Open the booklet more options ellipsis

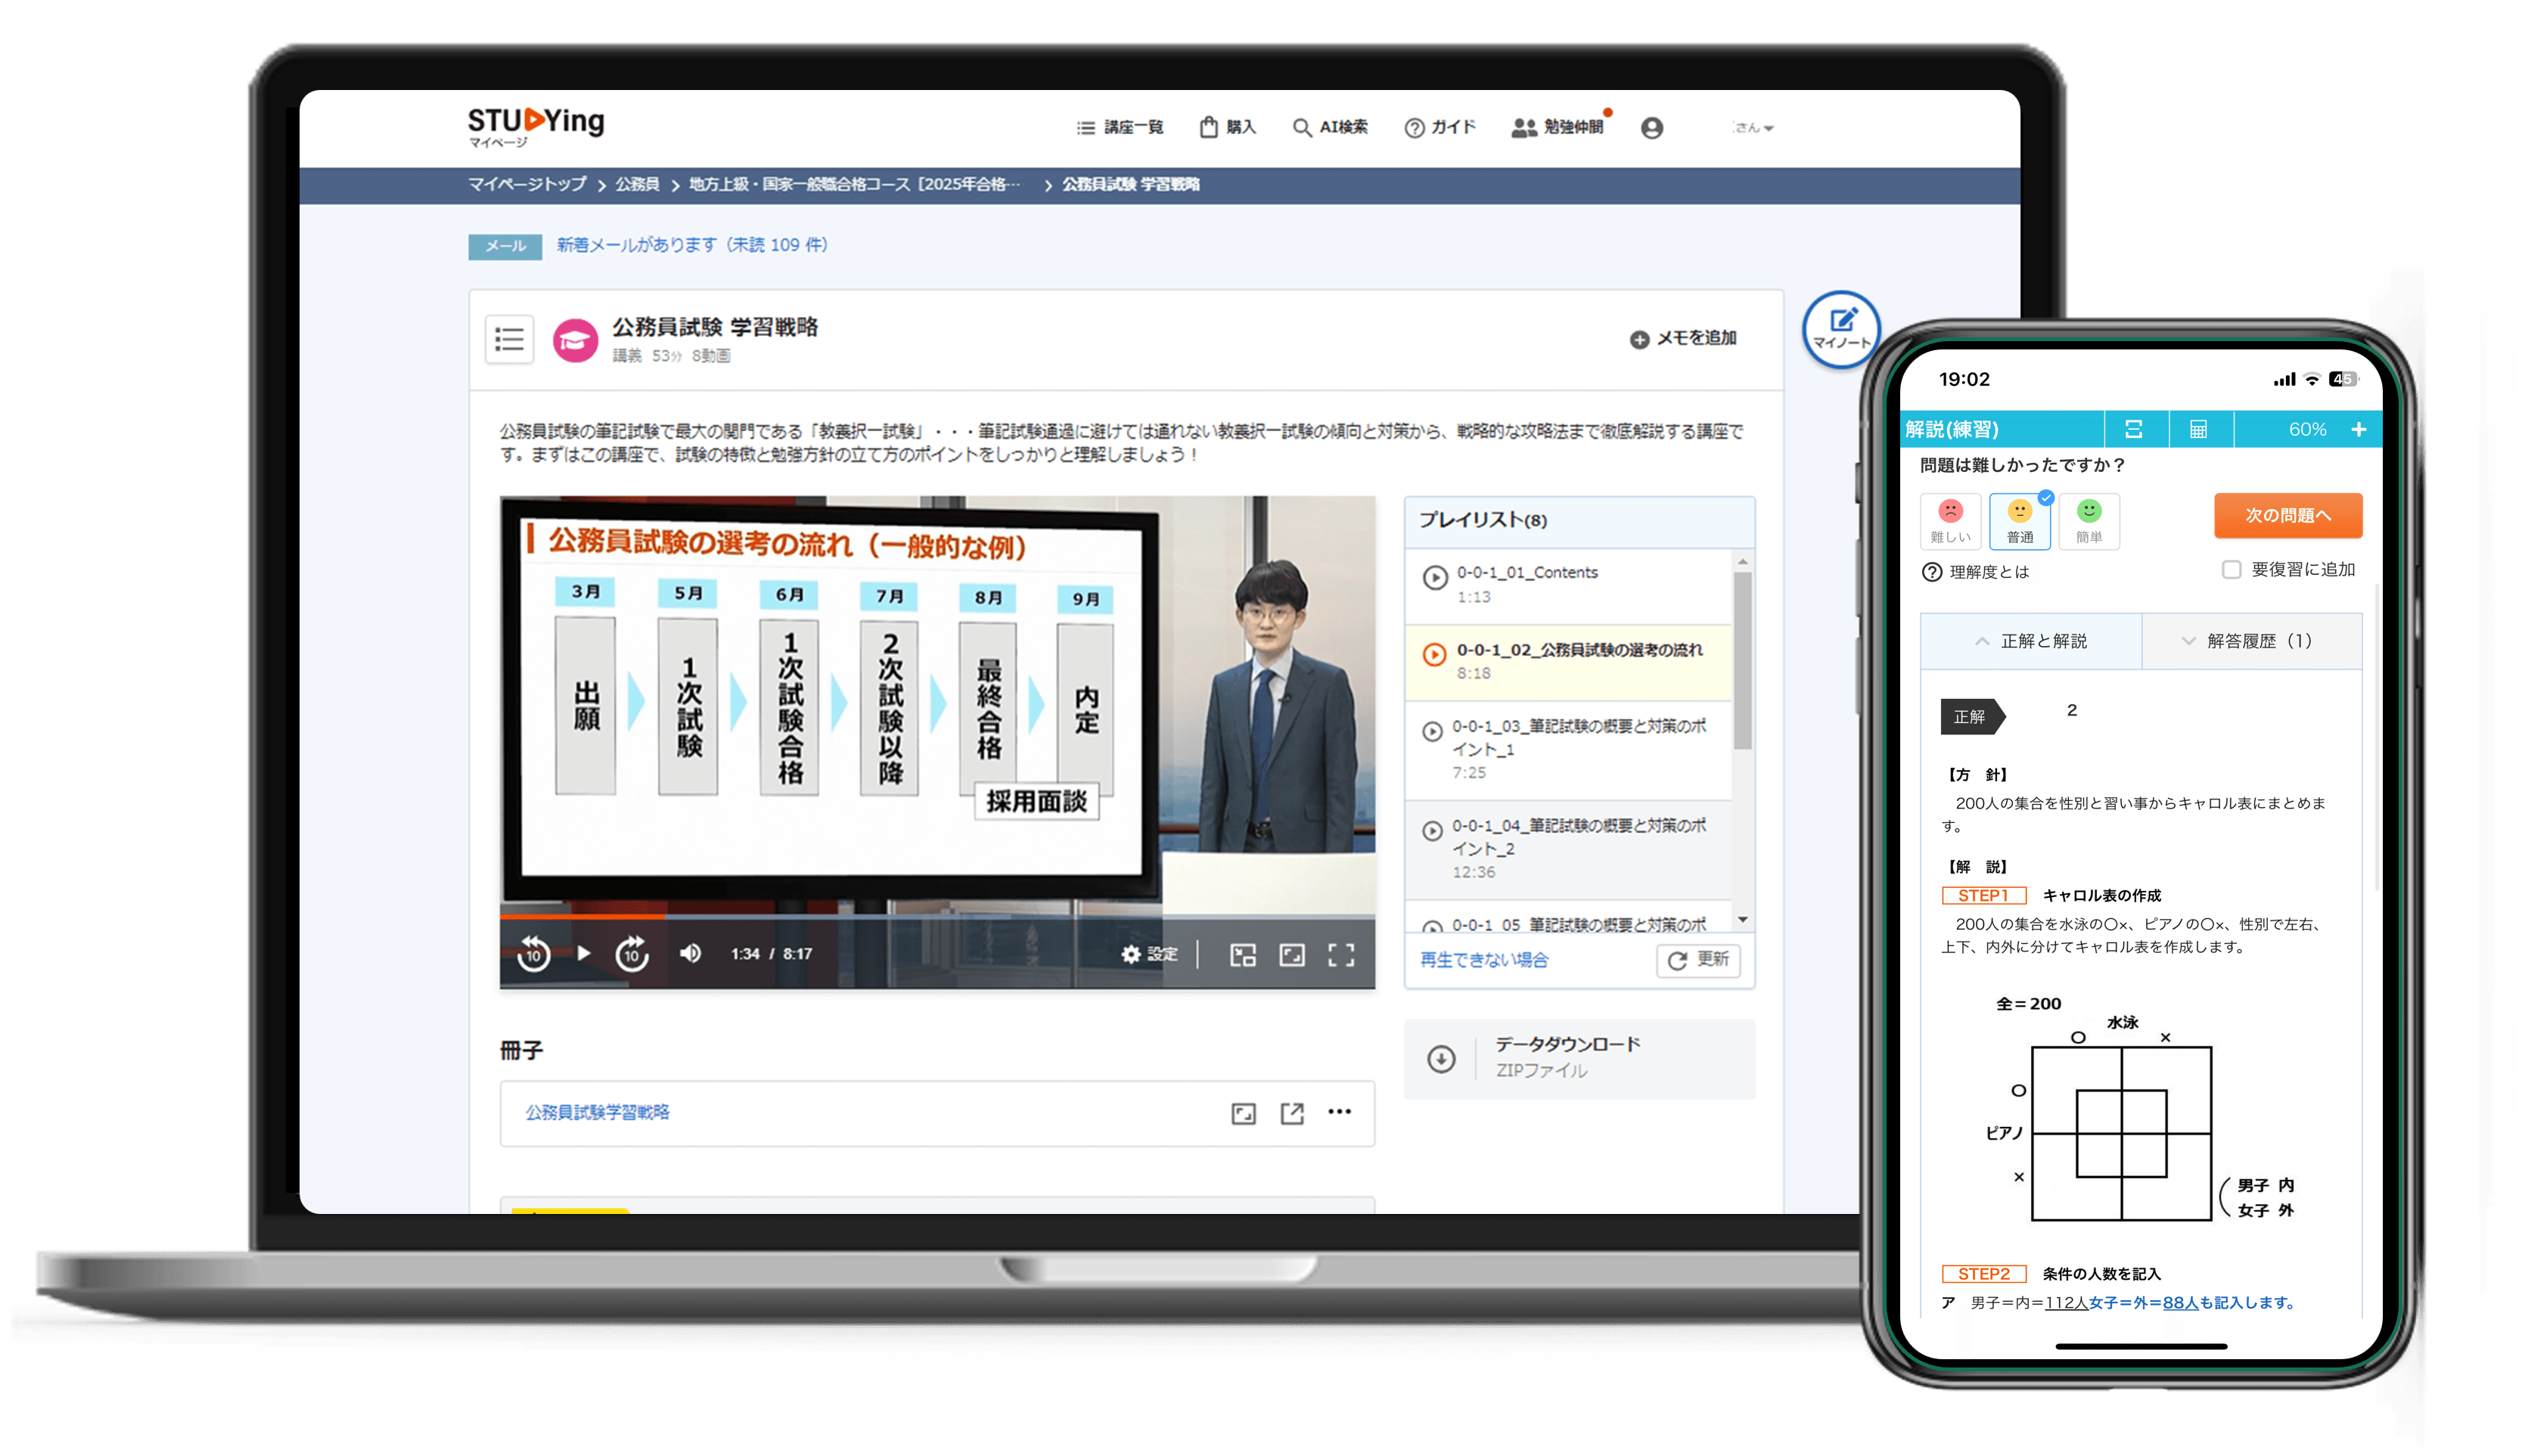pyautogui.click(x=1340, y=1111)
